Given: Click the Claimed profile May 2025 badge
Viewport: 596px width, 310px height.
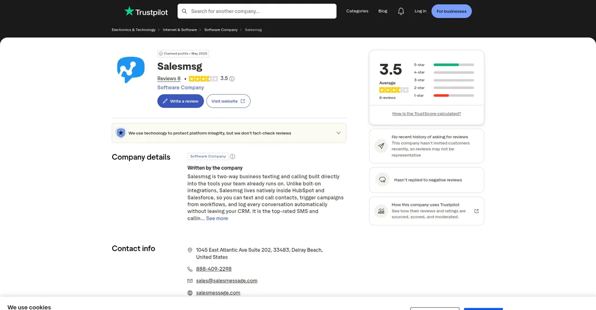Looking at the screenshot, I should 183,54.
